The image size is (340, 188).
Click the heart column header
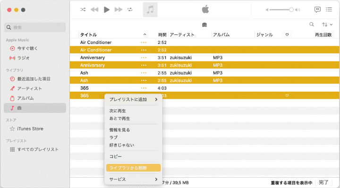pos(287,34)
